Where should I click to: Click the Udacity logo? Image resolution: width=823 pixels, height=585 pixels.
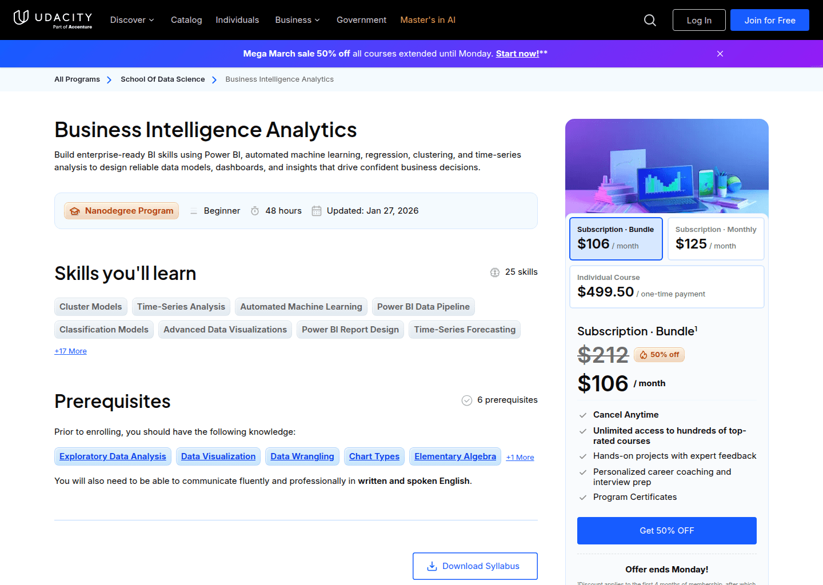click(x=53, y=19)
